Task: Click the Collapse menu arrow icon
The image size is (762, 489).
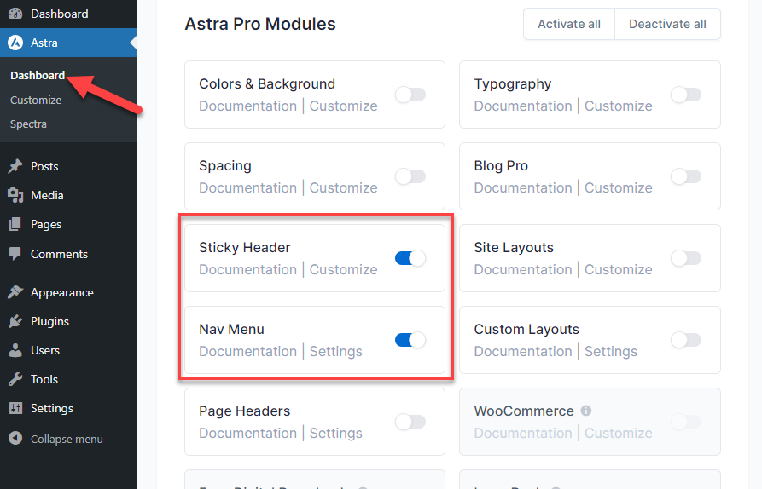Action: click(15, 439)
